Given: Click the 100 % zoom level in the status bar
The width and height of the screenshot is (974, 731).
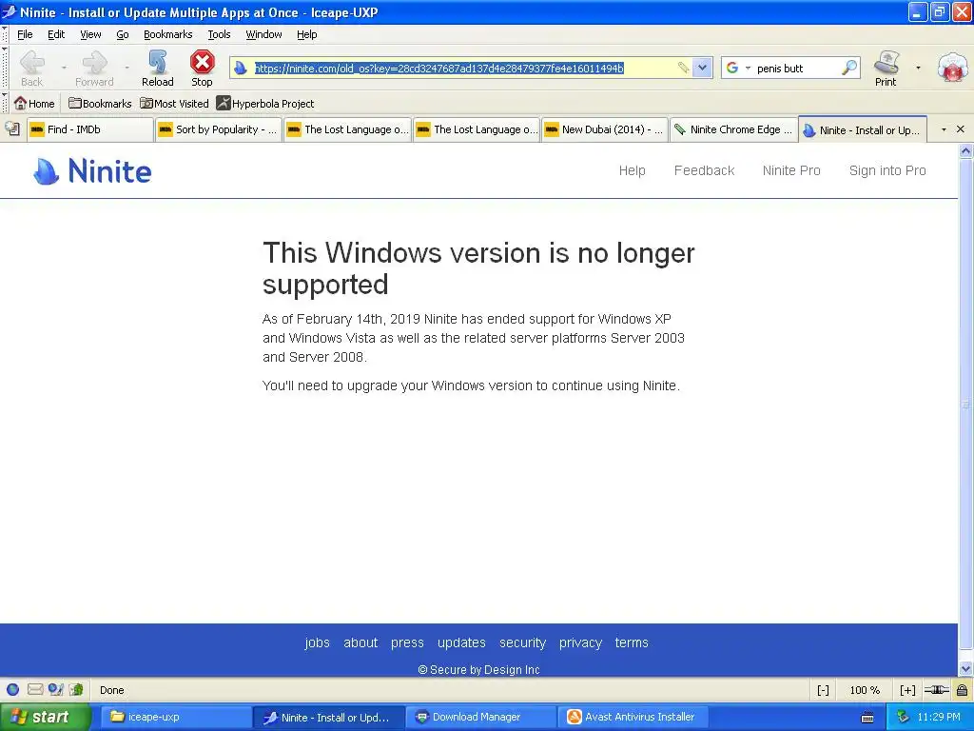Looking at the screenshot, I should click(x=864, y=690).
